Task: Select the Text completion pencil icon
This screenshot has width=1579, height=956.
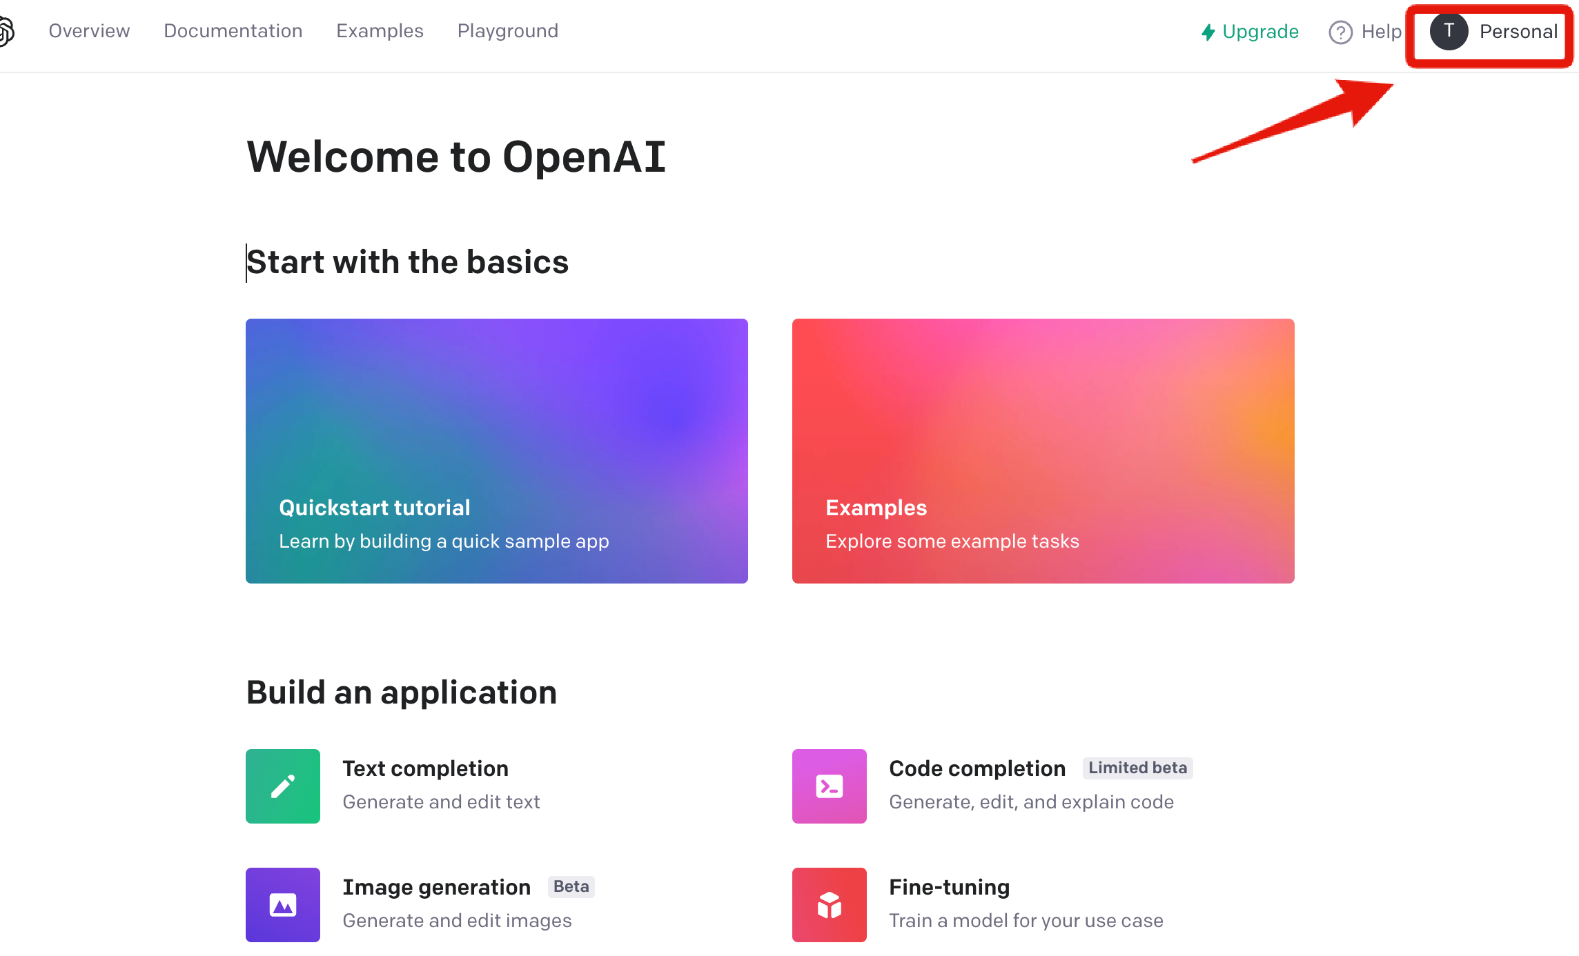Action: [x=282, y=786]
